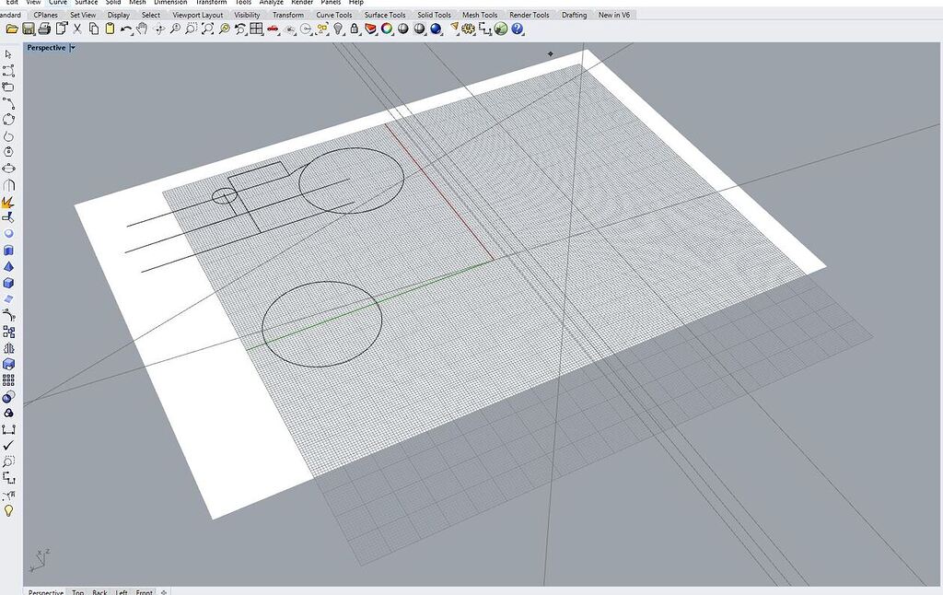Viewport: 943px width, 595px height.
Task: Switch to the Render Tools tab
Action: 530,14
